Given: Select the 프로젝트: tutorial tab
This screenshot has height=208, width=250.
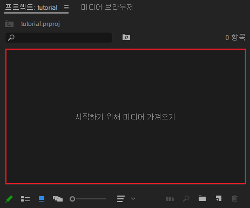Looking at the screenshot, I should (x=31, y=8).
